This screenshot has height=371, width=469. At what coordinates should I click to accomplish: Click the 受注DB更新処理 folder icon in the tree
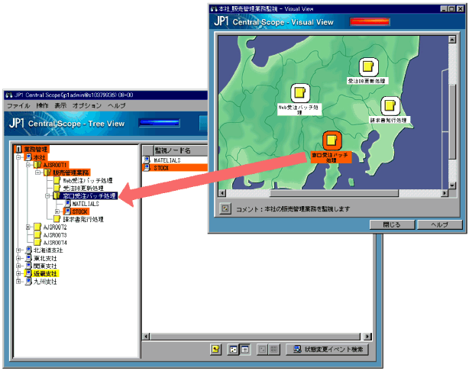(57, 188)
